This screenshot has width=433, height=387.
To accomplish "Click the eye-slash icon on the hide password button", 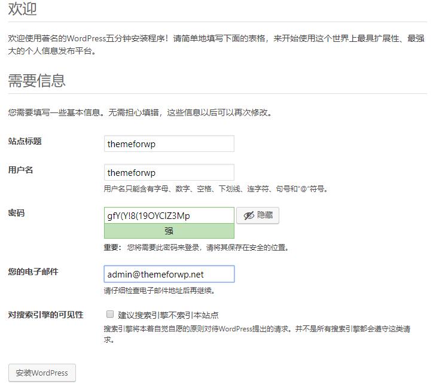I will (x=248, y=215).
